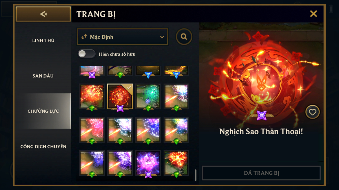Select the equipped red orb boom thumbnail
339x190 pixels.
[x=120, y=96]
